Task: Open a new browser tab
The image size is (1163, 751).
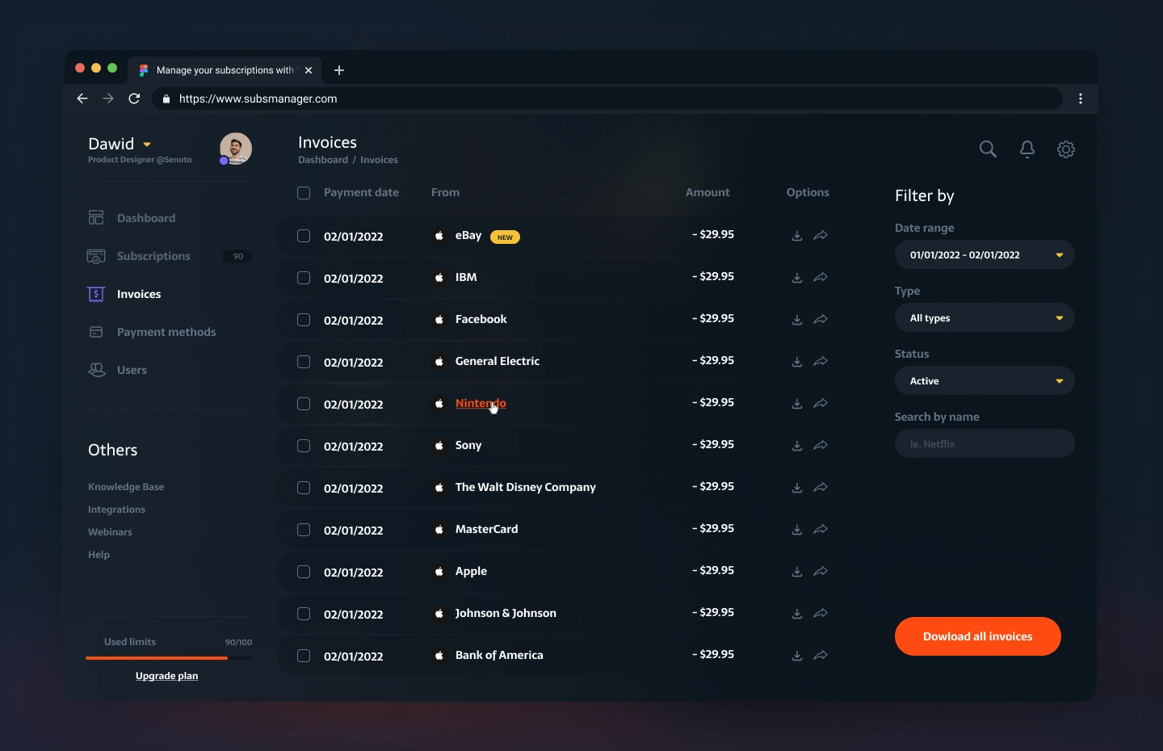Action: click(x=339, y=70)
